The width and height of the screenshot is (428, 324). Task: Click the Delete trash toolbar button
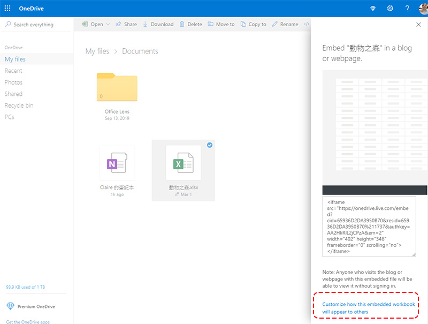[x=190, y=24]
